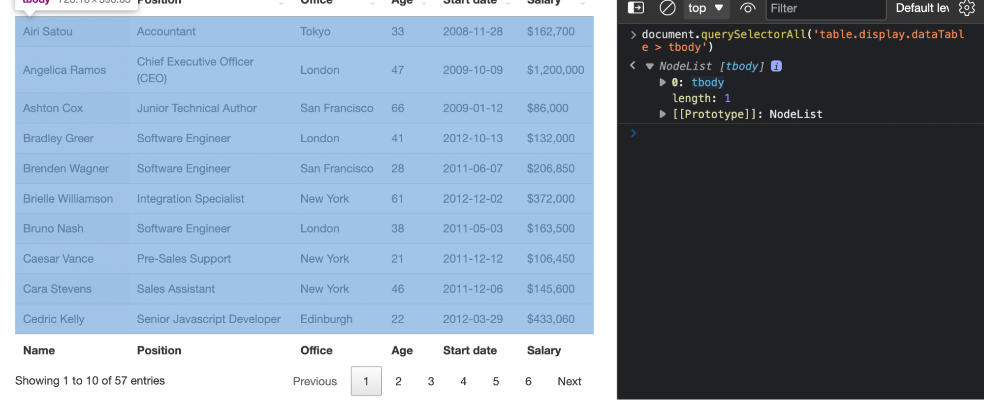Click the footer Start date column label

470,350
